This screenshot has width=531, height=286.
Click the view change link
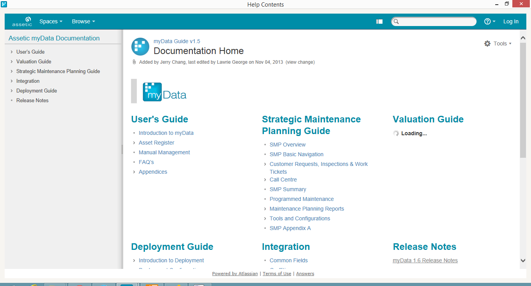pos(300,62)
